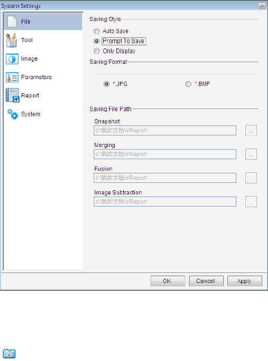The height and width of the screenshot is (361, 268).
Task: Confirm settings with the OK button
Action: pos(168,281)
